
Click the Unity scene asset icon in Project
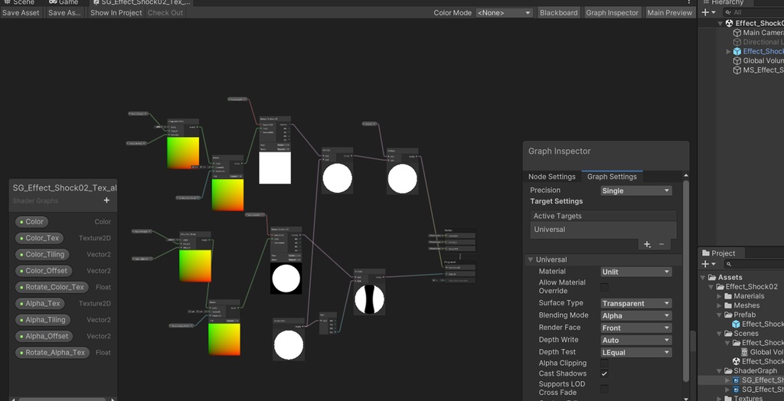click(736, 361)
